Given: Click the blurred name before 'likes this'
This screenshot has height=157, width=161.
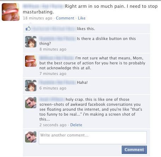Looking at the screenshot, I should [54, 29].
